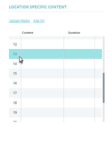112x144 pixels.
Task: Select row 16 in the table
Action: point(55,83)
